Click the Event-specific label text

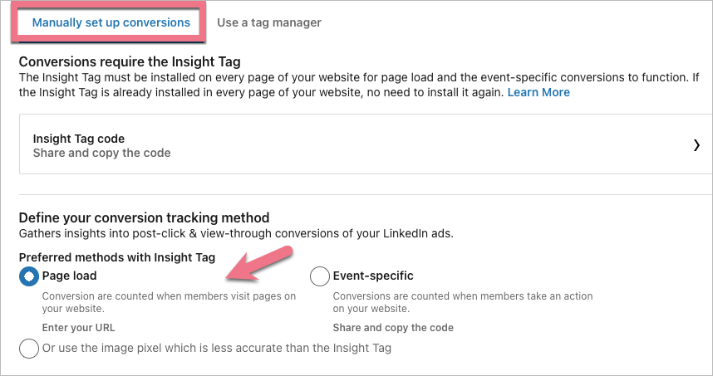[373, 276]
